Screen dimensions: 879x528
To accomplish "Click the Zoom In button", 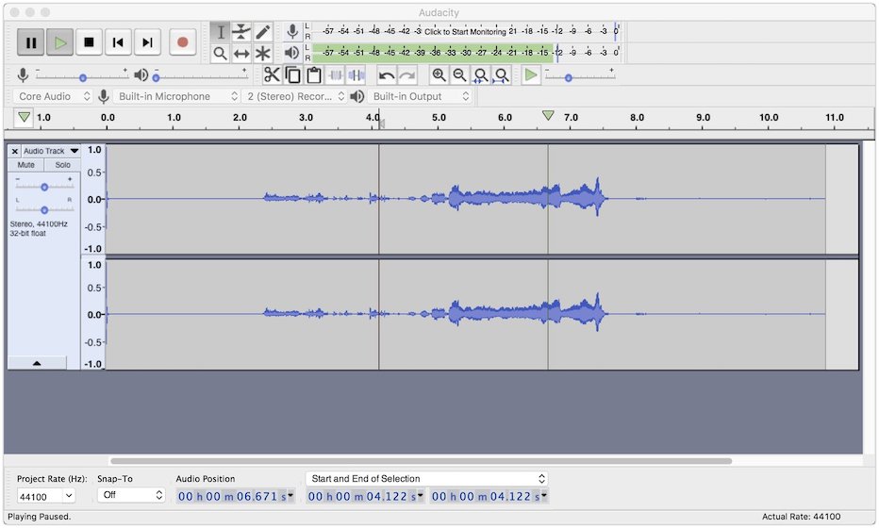I will [439, 75].
